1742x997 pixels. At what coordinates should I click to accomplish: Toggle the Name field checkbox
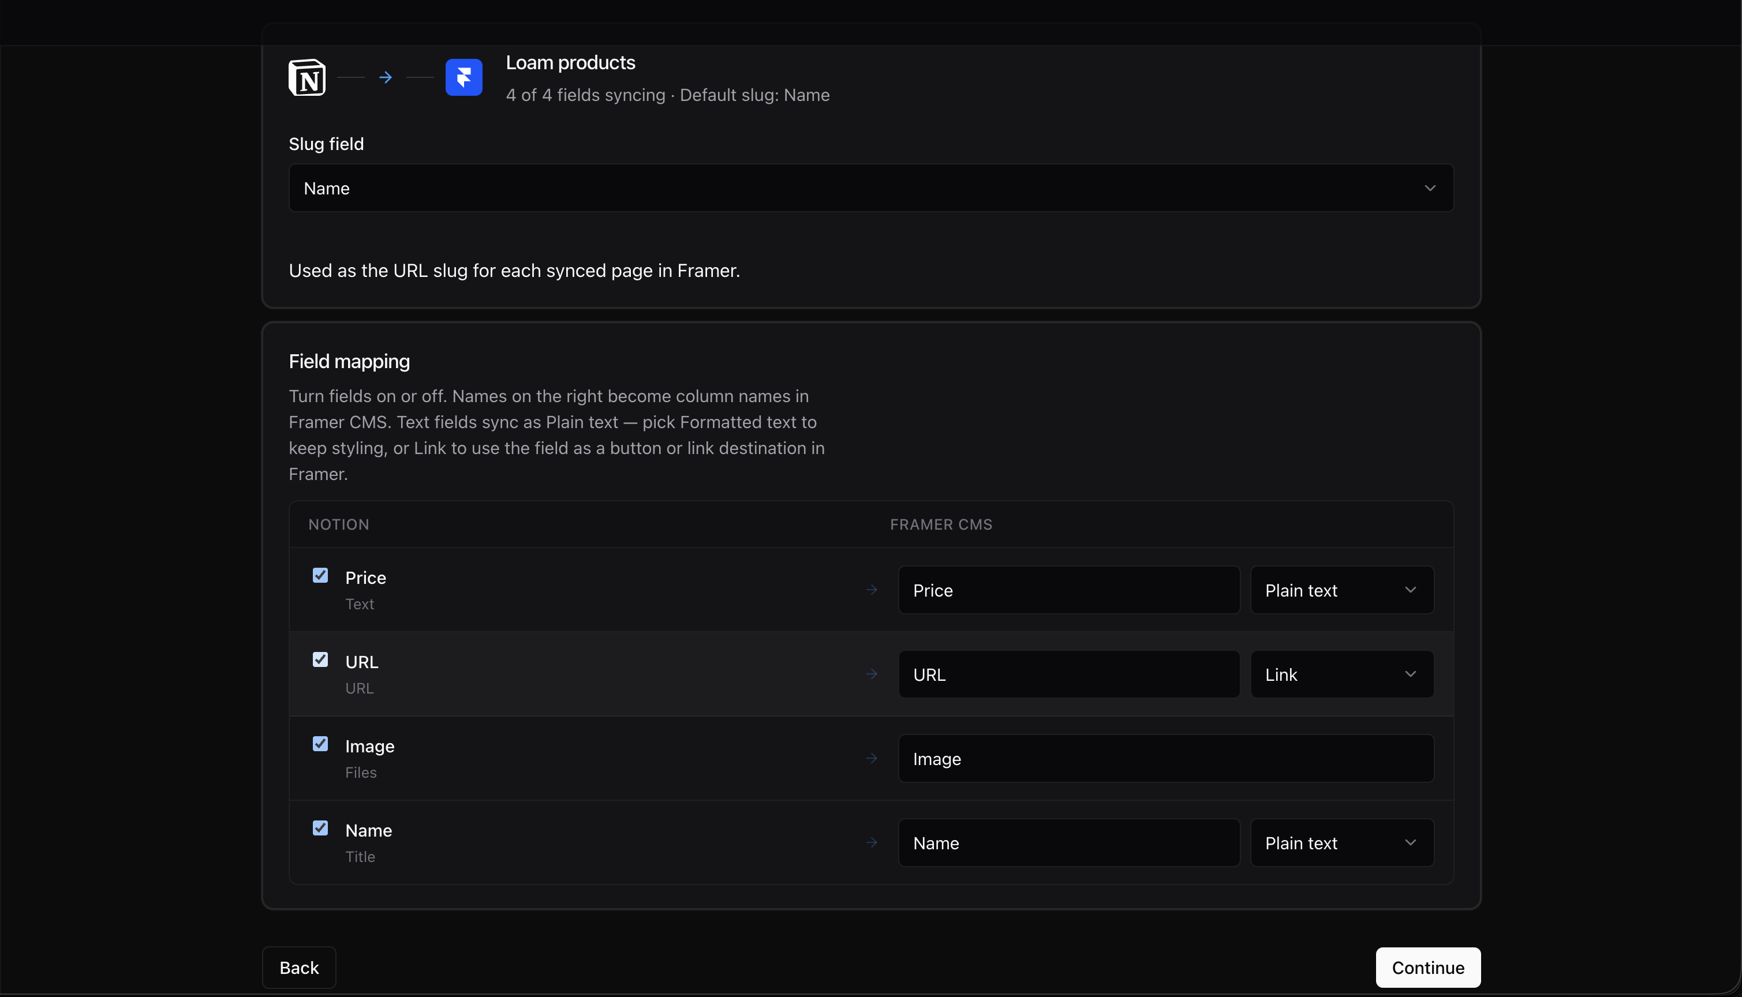coord(320,828)
